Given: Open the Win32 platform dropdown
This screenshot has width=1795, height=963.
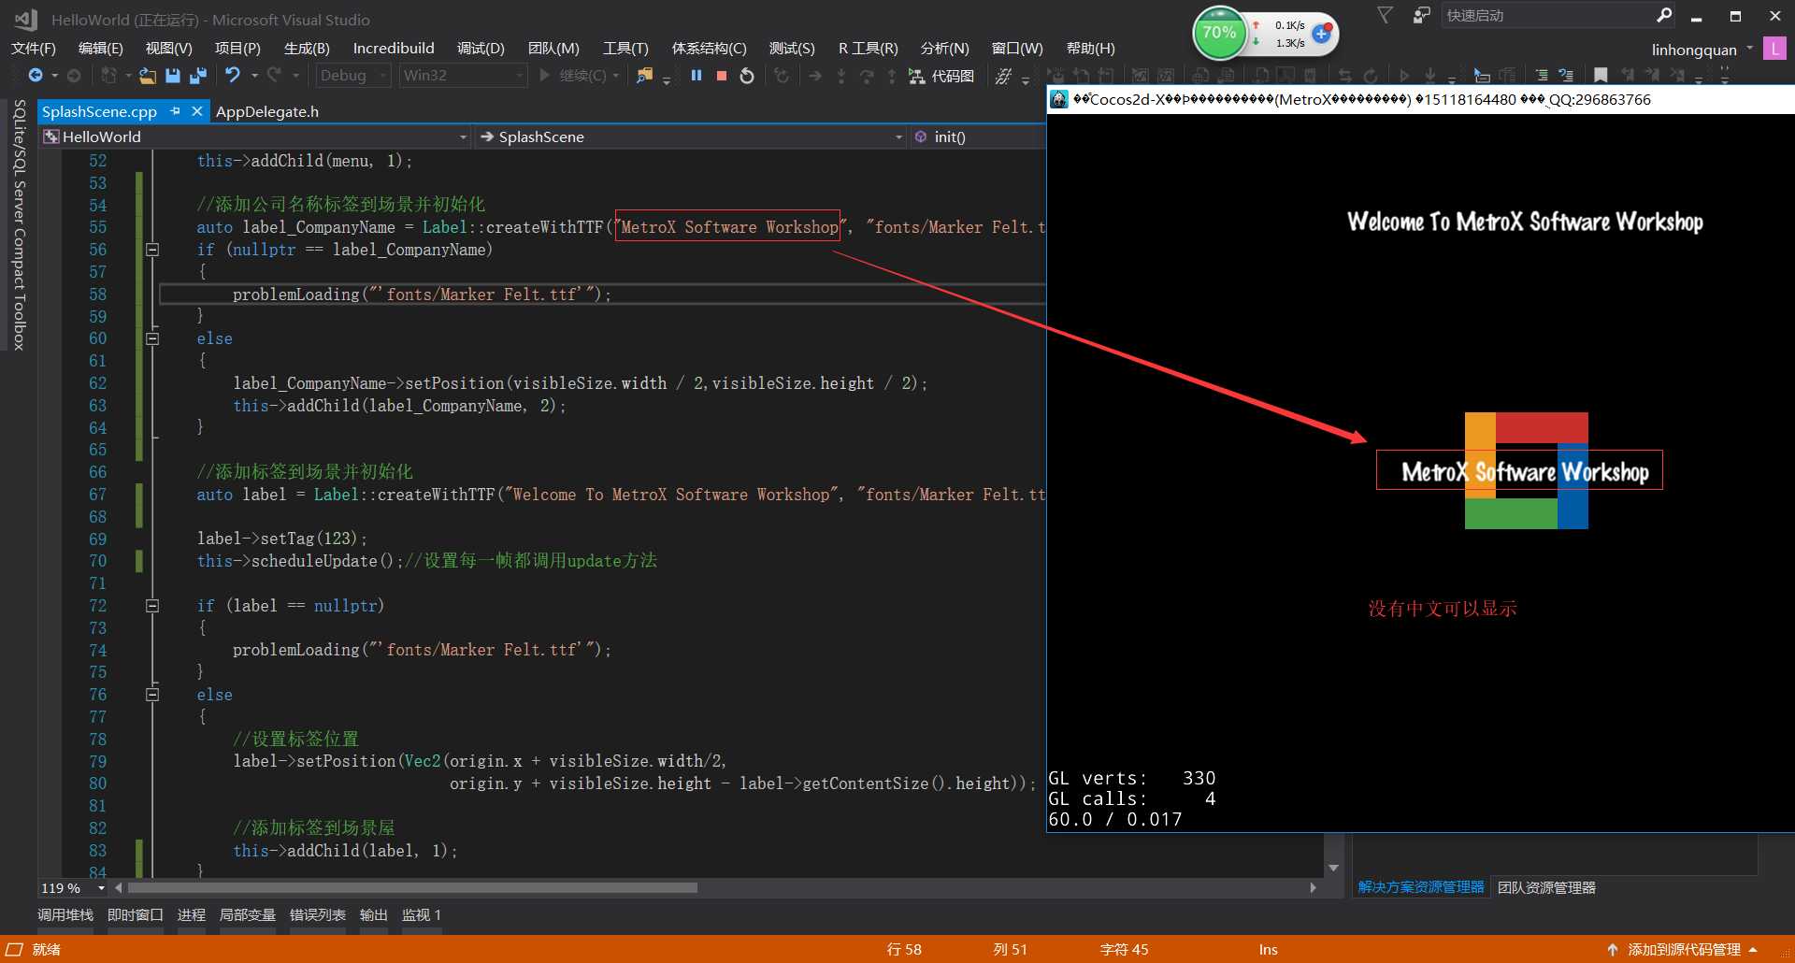Looking at the screenshot, I should tap(463, 76).
